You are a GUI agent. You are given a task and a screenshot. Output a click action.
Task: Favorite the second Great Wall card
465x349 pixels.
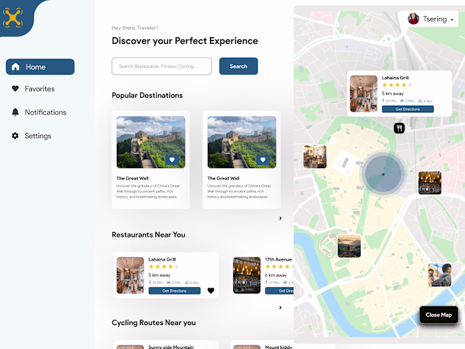coord(263,160)
